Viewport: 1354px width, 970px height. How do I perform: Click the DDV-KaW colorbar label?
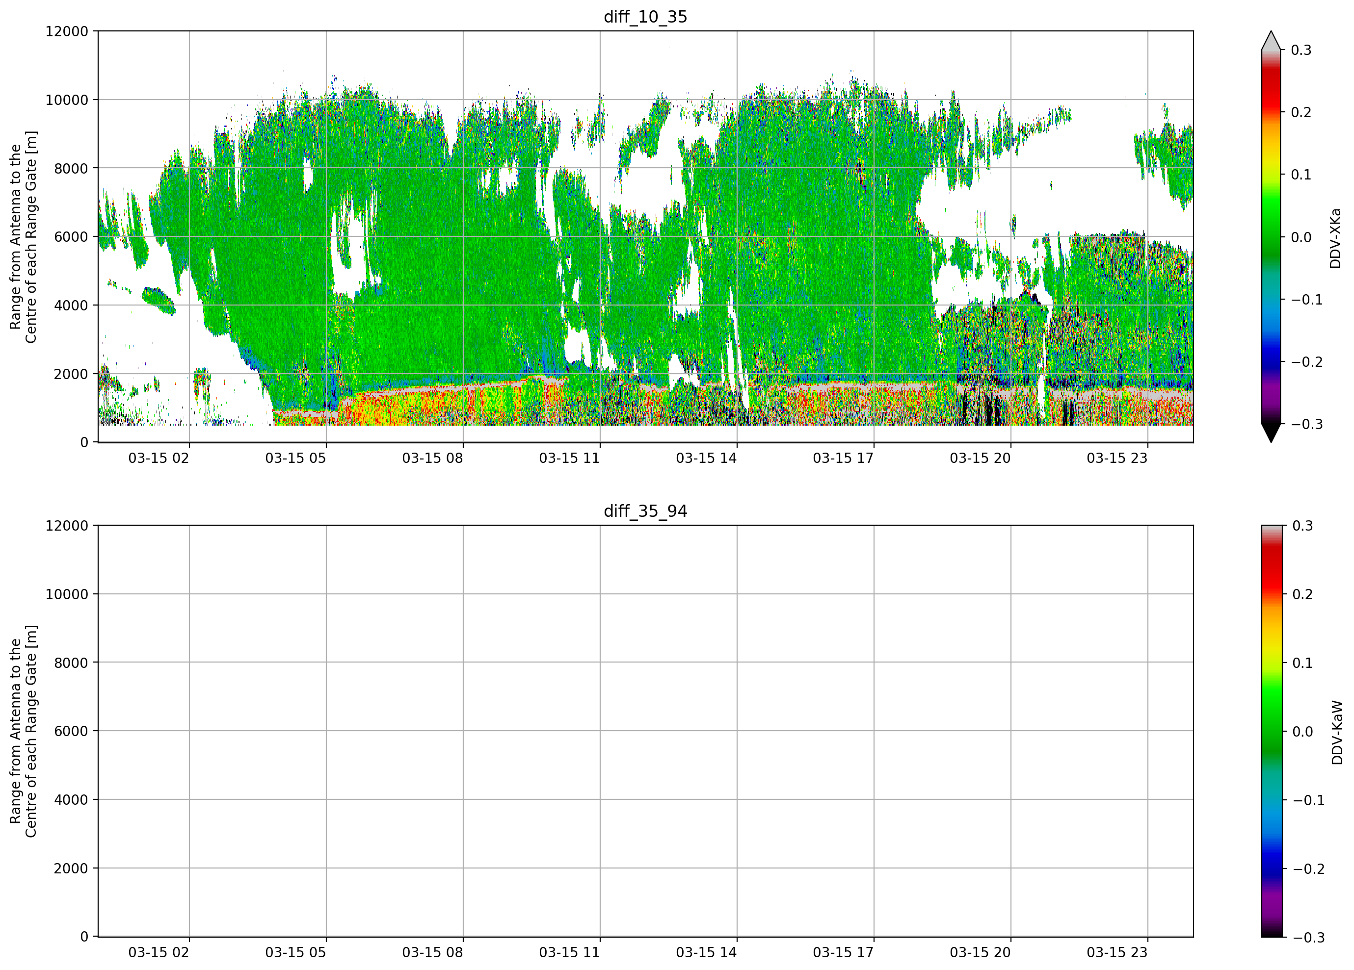(x=1337, y=733)
